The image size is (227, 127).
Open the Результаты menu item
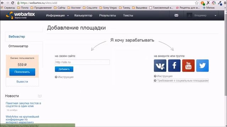(x=107, y=16)
